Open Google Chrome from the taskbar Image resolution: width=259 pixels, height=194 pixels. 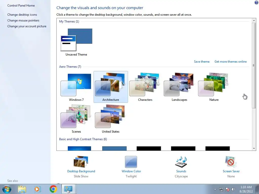tap(53, 189)
